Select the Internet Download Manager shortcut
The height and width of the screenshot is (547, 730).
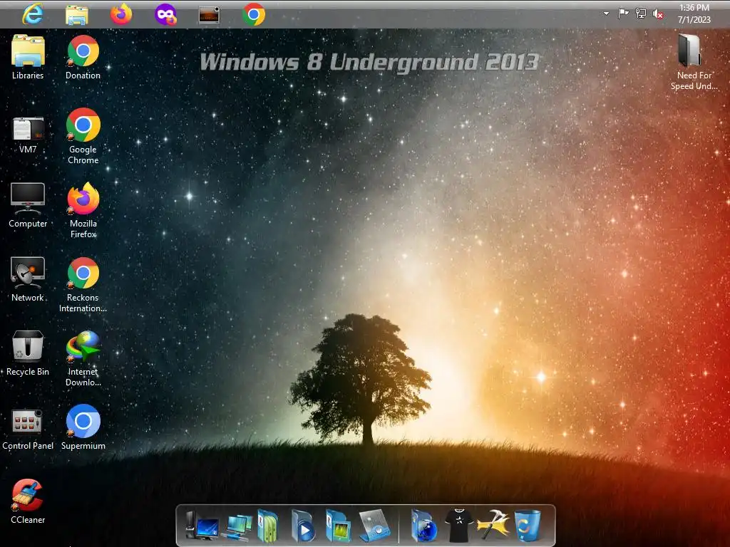click(x=83, y=358)
